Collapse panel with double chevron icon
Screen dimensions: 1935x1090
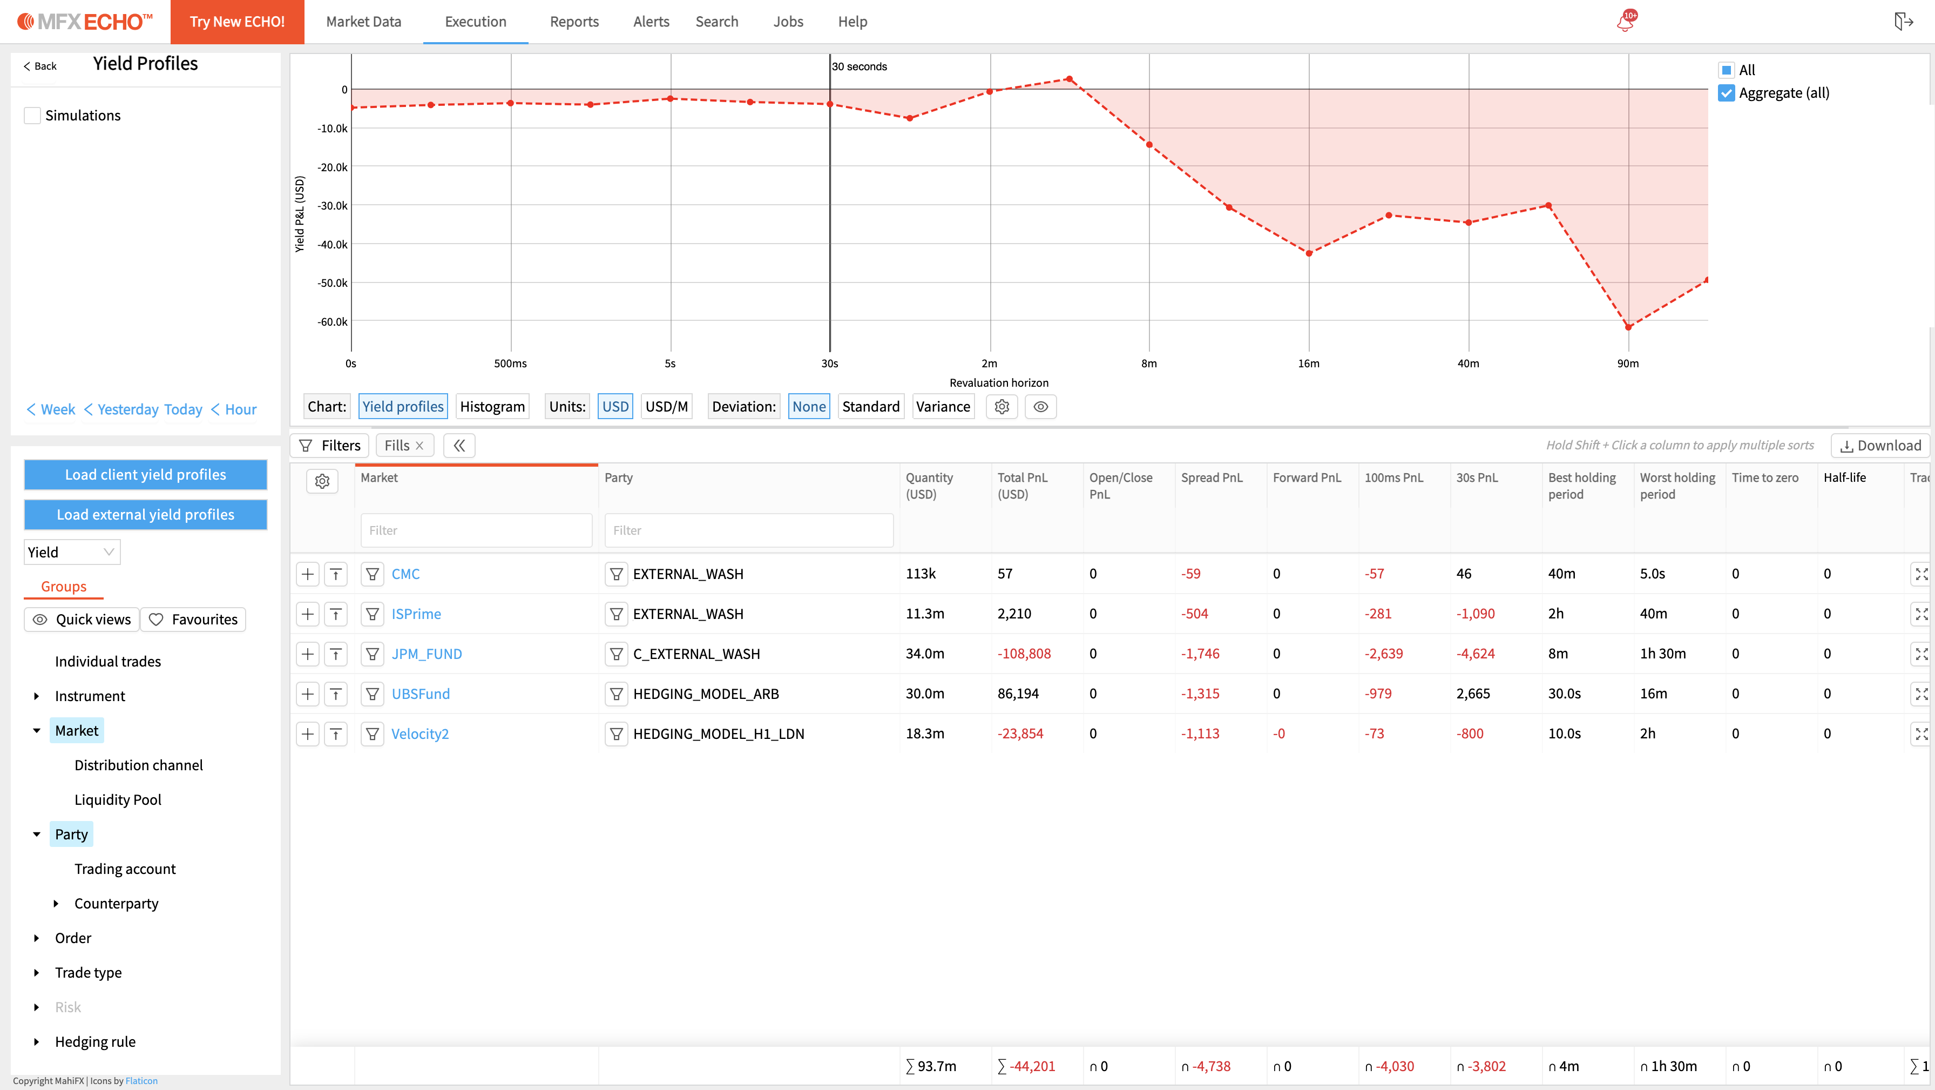pos(459,446)
